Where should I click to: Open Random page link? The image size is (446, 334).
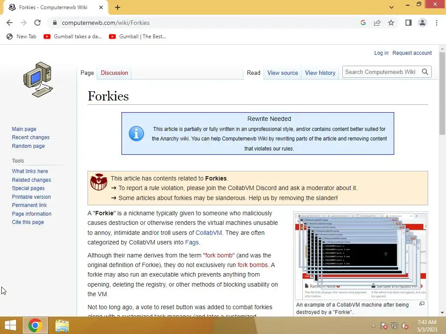tap(28, 146)
